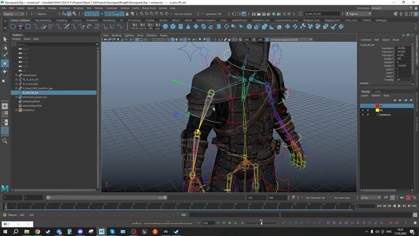This screenshot has height=236, width=419.
Task: Open the Rigging menu set dropdown
Action: click(x=13, y=14)
